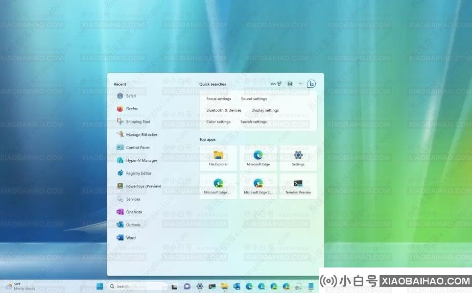Select Display settings quick search
This screenshot has width=472, height=293.
(265, 110)
